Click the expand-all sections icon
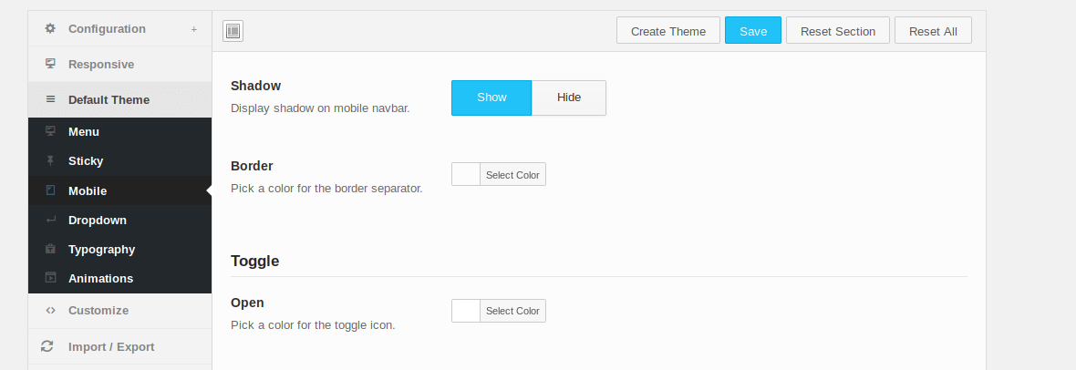Screen dimensions: 1076x370 pos(233,31)
